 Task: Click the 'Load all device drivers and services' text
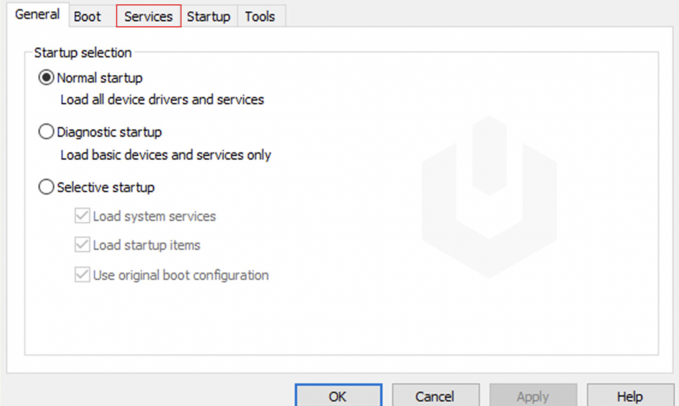(162, 100)
